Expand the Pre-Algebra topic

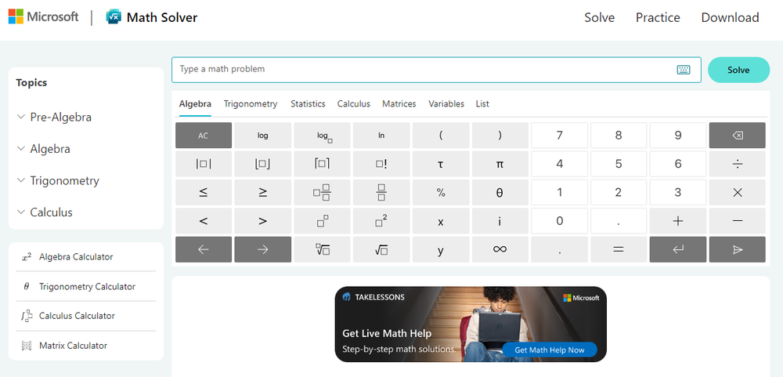click(55, 117)
